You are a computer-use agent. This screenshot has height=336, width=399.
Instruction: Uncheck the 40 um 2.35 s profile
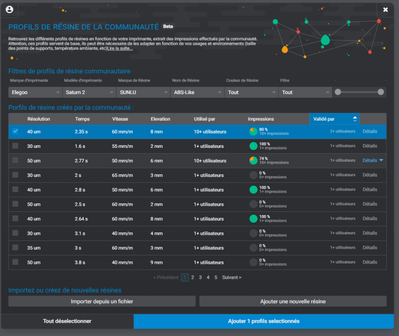(15, 131)
